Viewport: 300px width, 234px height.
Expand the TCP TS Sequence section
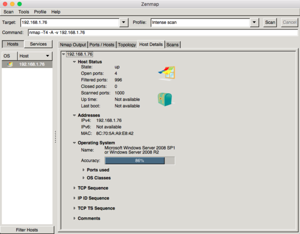pos(74,208)
